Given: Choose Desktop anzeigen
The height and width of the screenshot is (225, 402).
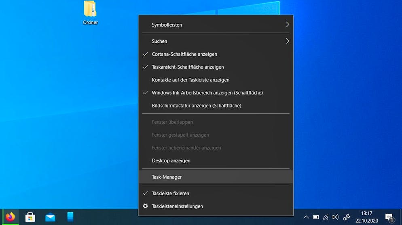Looking at the screenshot, I should point(216,160).
